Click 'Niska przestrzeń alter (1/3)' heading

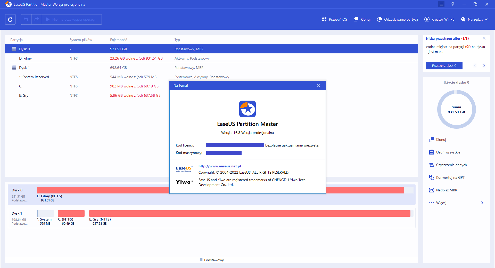pos(447,38)
